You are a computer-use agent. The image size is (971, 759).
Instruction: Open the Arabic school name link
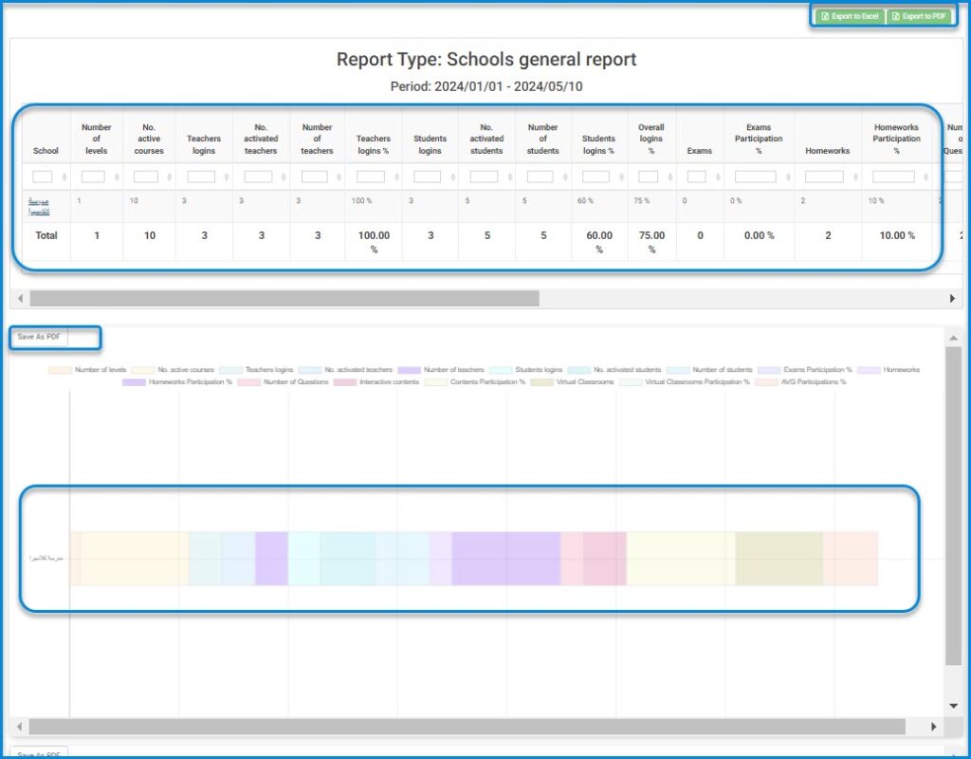39,206
